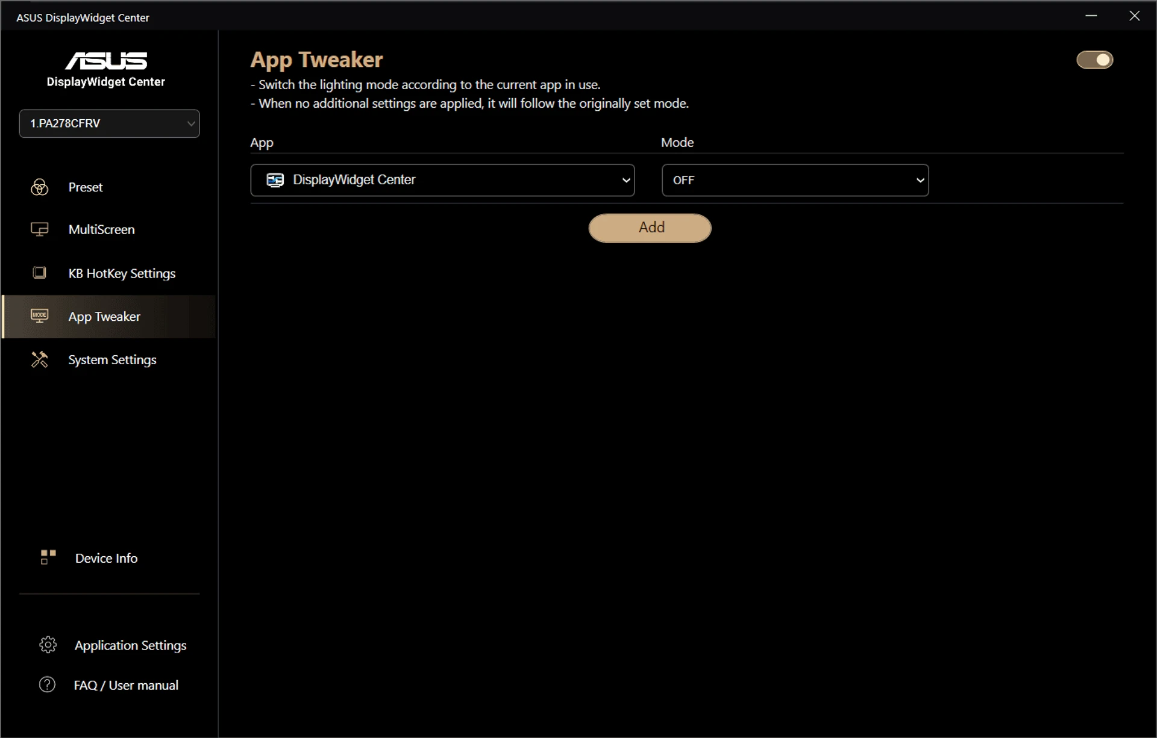Click the Mode column header
This screenshot has width=1157, height=738.
pos(677,143)
